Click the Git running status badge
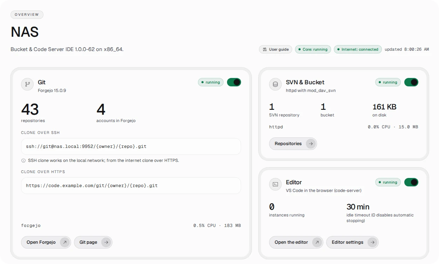 point(211,82)
